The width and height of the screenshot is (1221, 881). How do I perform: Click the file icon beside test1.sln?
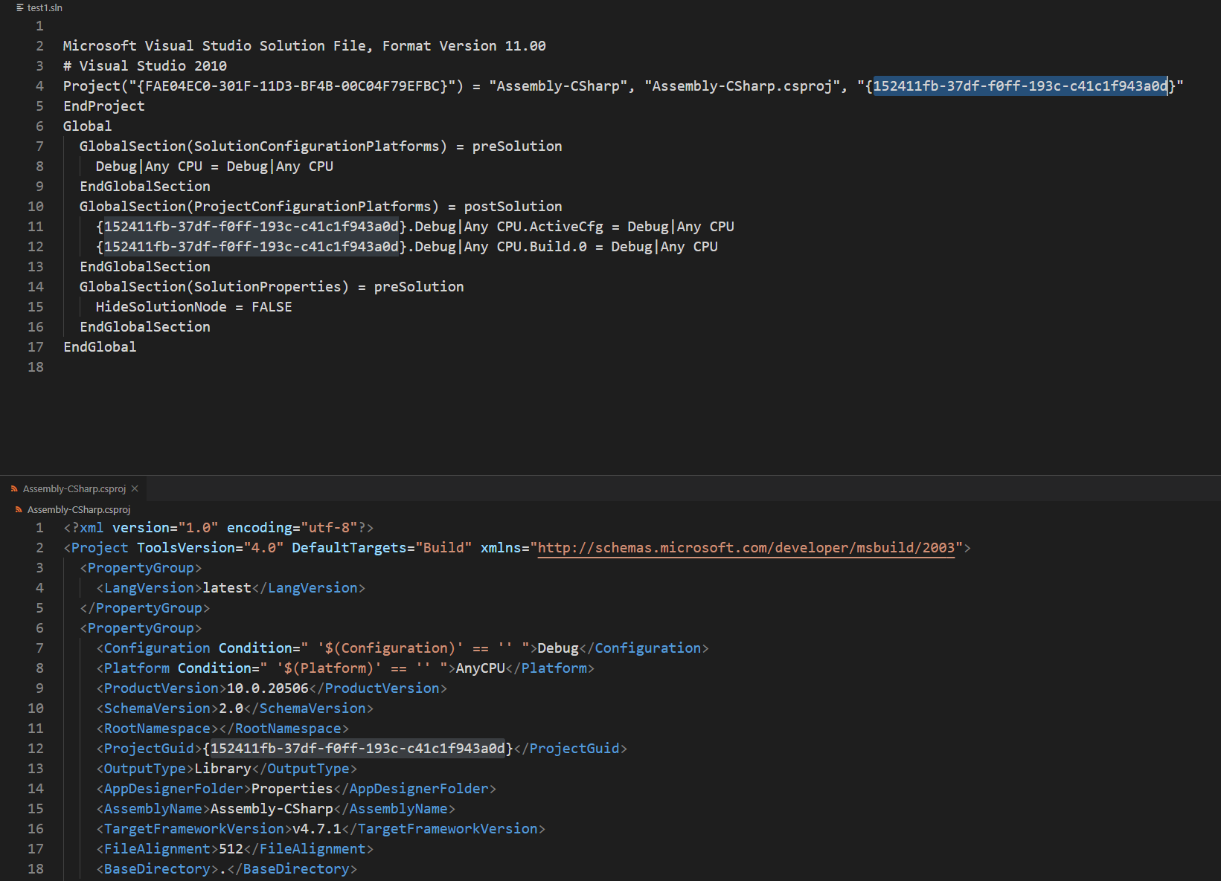(20, 7)
